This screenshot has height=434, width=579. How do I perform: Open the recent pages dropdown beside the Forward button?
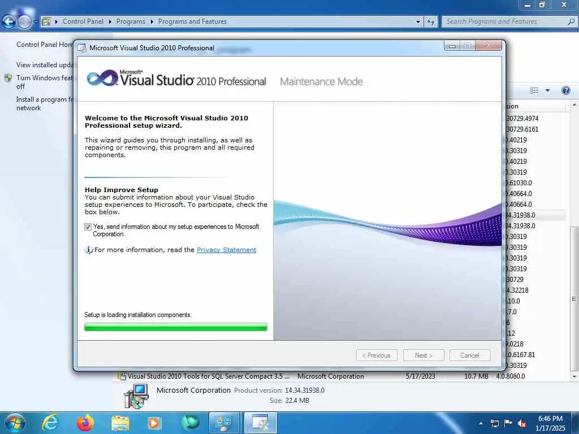click(36, 22)
